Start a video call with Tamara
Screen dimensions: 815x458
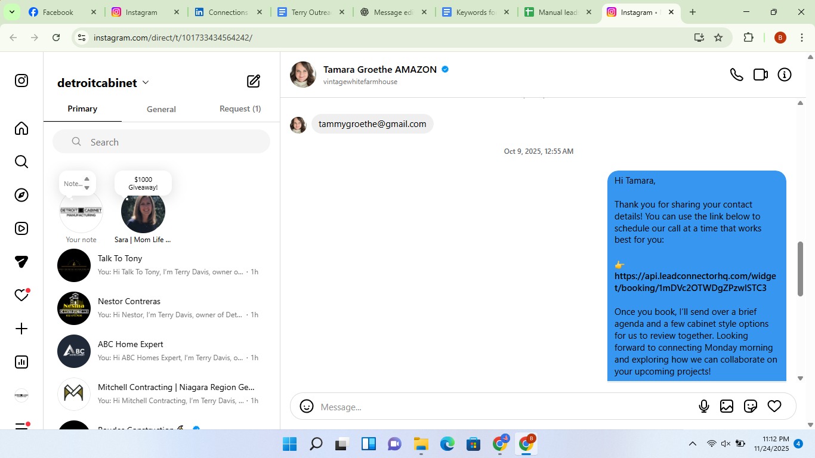[x=760, y=75]
